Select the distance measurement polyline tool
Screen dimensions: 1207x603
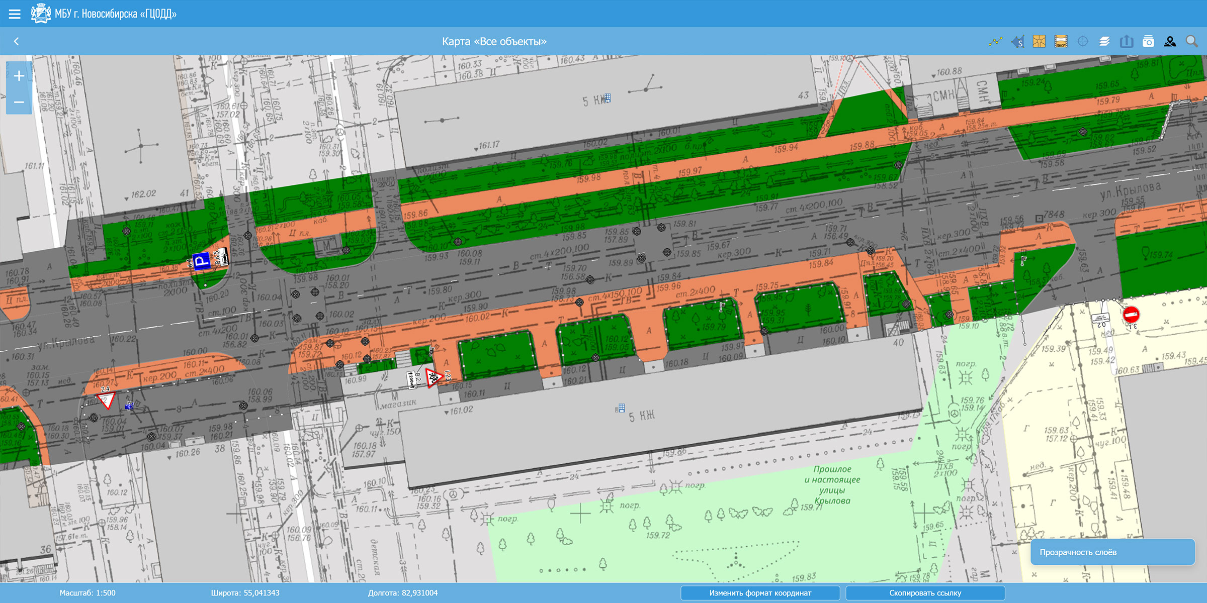click(x=995, y=42)
